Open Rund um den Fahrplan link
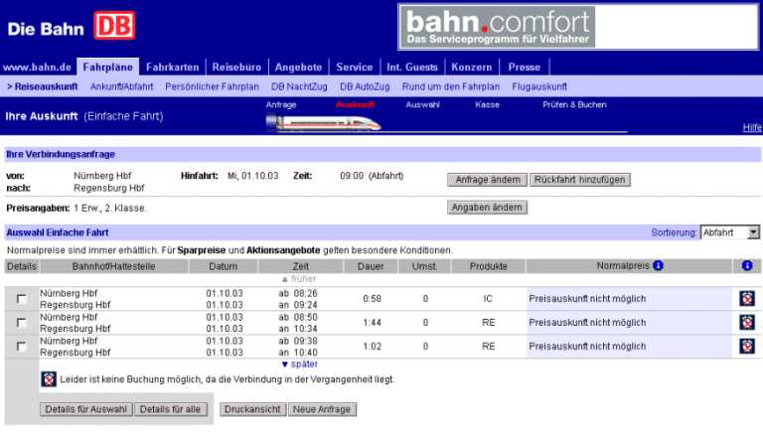This screenshot has width=763, height=441. [x=451, y=86]
